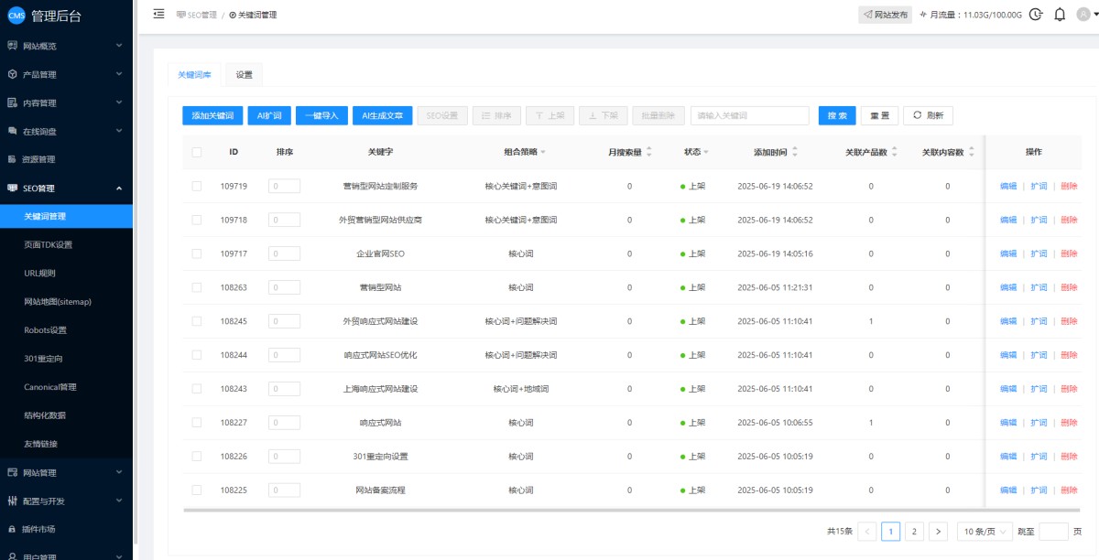Image resolution: width=1099 pixels, height=560 pixels.
Task: Open 页面TDK设置 in the sidebar
Action: [48, 244]
